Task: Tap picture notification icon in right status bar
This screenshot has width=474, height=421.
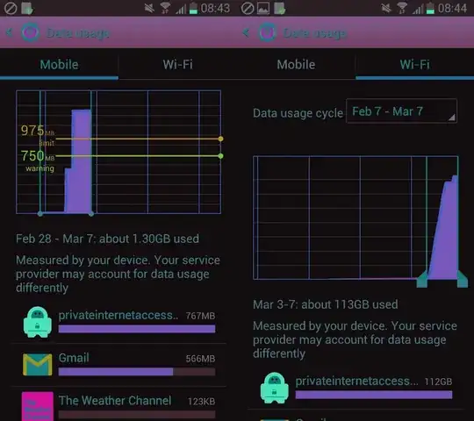Action: coord(263,9)
